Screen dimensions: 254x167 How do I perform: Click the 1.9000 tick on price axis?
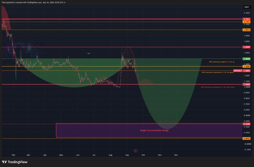(x=247, y=35)
